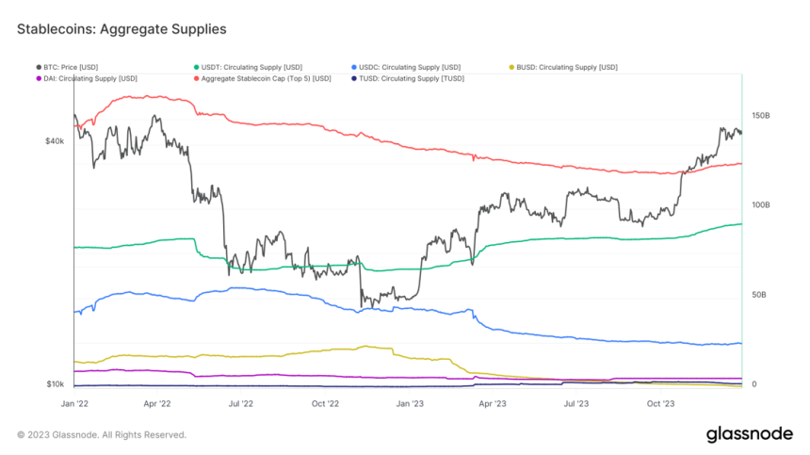Hide the BTC Price series via legend text

(x=71, y=67)
